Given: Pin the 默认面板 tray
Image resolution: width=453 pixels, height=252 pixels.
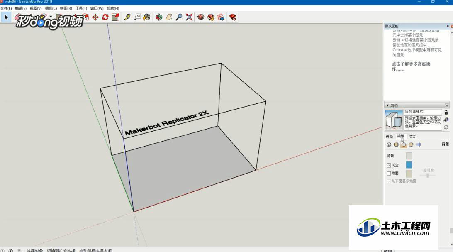Looking at the screenshot, I should (x=448, y=26).
